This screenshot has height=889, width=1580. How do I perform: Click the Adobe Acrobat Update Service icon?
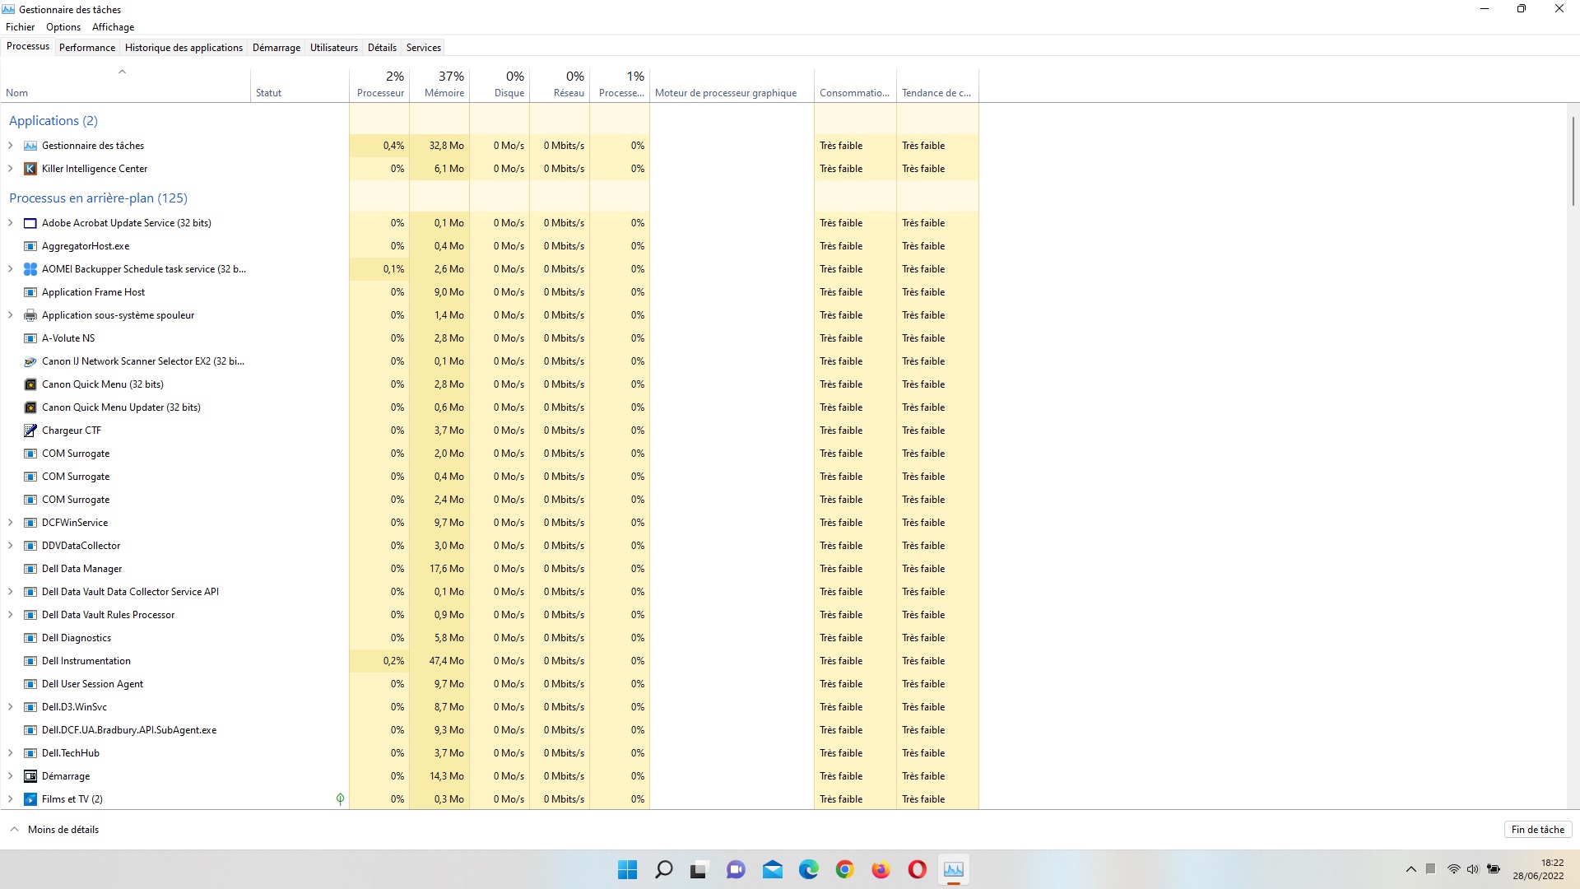point(30,223)
